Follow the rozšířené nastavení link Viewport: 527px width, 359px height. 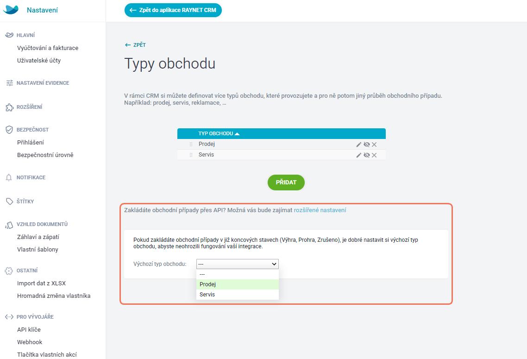pos(320,210)
